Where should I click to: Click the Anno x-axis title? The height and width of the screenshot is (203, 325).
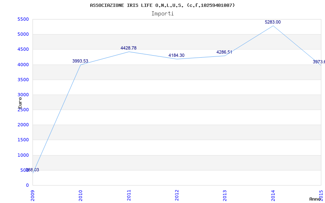point(315,199)
